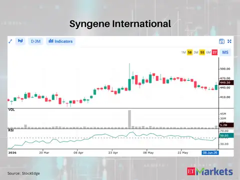Click the 440.00 price axis label
The image size is (240, 180).
pyautogui.click(x=225, y=87)
